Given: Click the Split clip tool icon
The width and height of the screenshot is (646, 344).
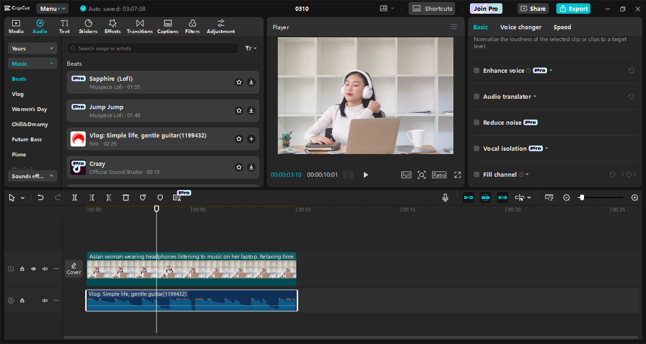Looking at the screenshot, I should (x=75, y=198).
